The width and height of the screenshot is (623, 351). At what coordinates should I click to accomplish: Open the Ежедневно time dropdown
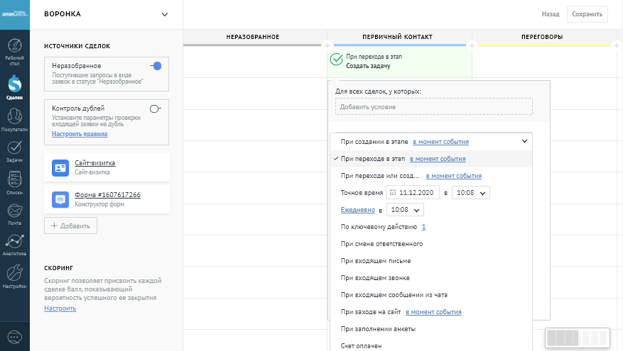tap(404, 210)
